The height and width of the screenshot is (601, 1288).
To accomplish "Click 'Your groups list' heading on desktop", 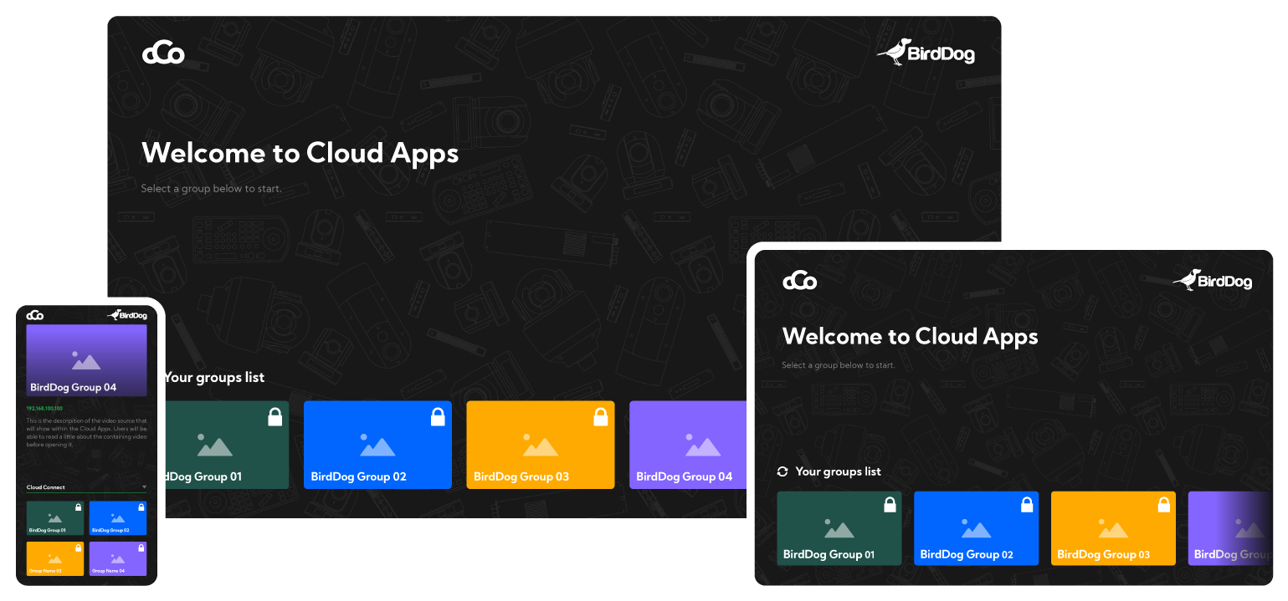I will [x=214, y=377].
